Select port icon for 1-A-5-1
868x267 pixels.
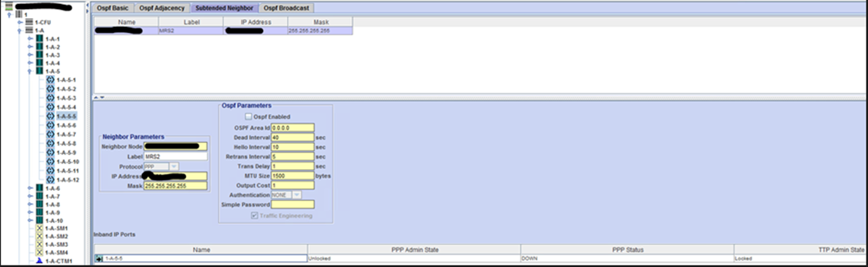click(x=50, y=80)
